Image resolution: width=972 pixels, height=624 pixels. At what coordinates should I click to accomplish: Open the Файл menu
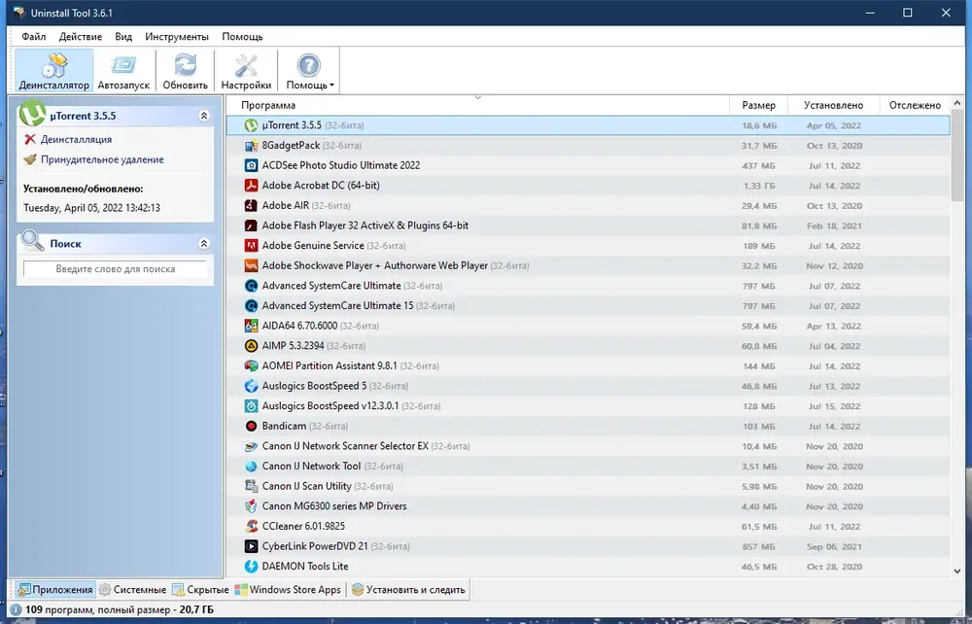click(x=33, y=37)
